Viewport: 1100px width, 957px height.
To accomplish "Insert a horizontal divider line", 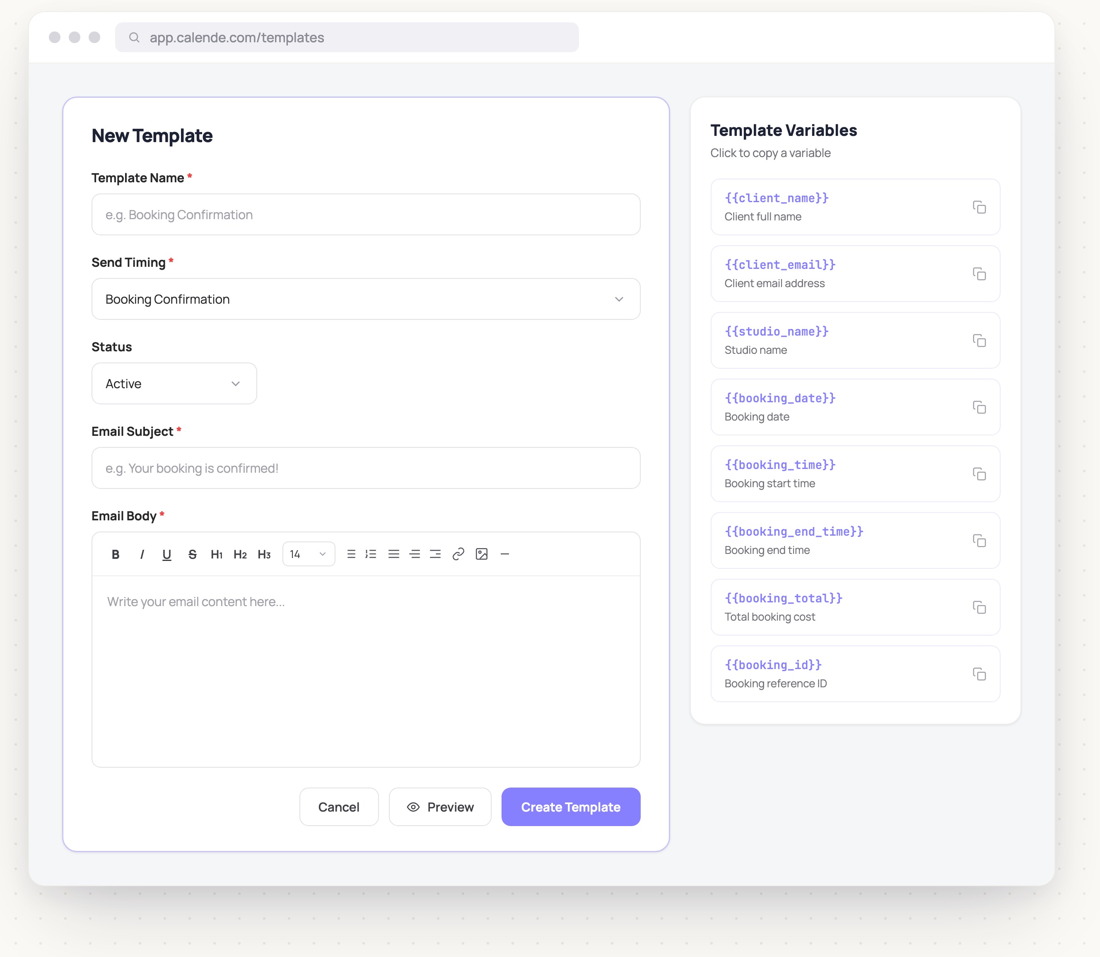I will (504, 554).
